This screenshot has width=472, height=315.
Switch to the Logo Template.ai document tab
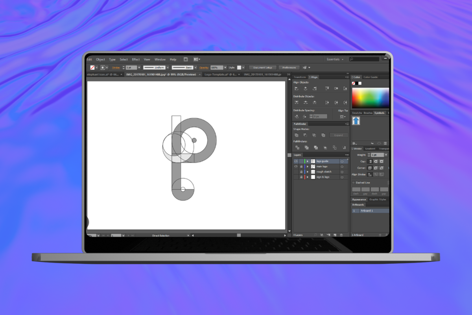(x=220, y=74)
